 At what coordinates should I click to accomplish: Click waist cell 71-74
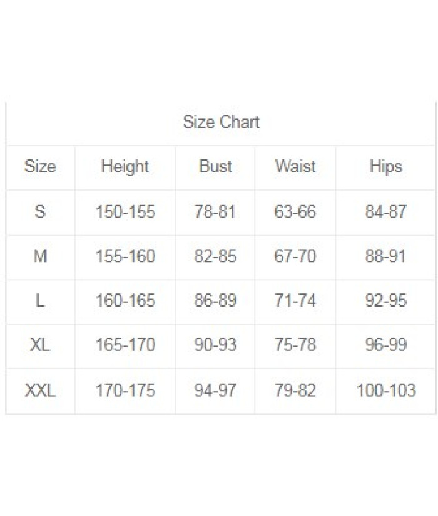click(295, 300)
